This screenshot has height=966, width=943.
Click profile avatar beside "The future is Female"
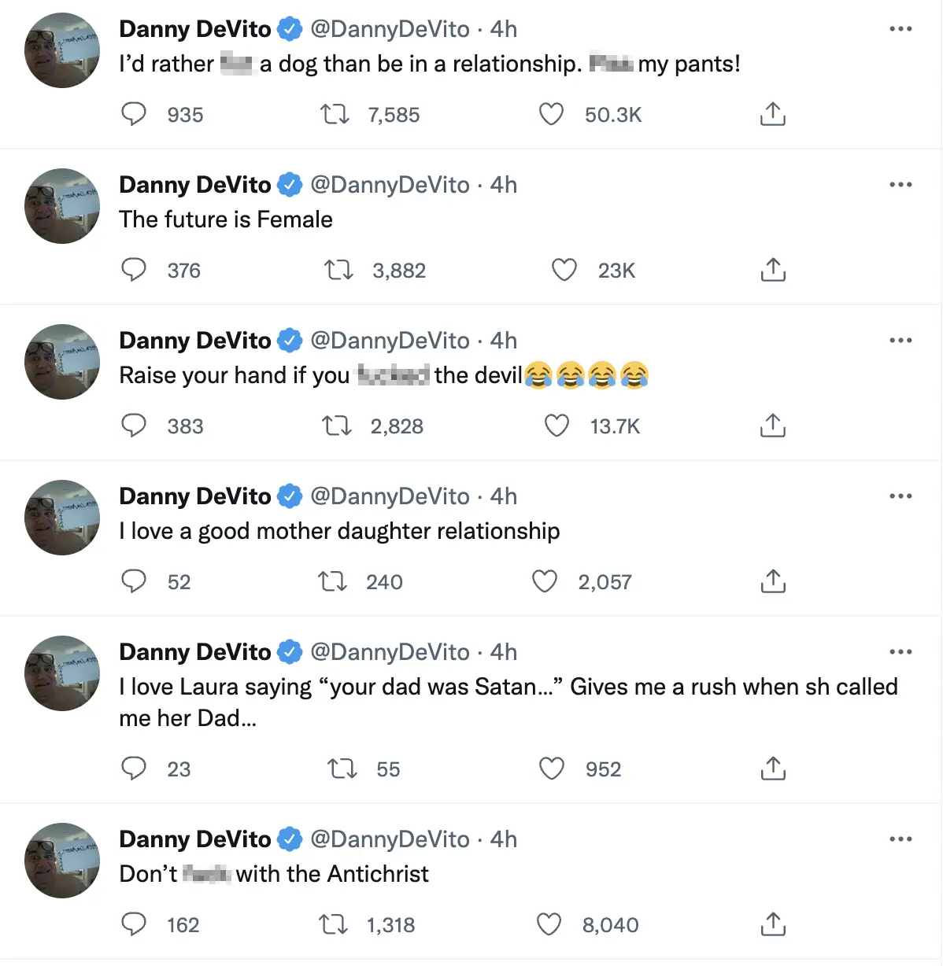(62, 206)
